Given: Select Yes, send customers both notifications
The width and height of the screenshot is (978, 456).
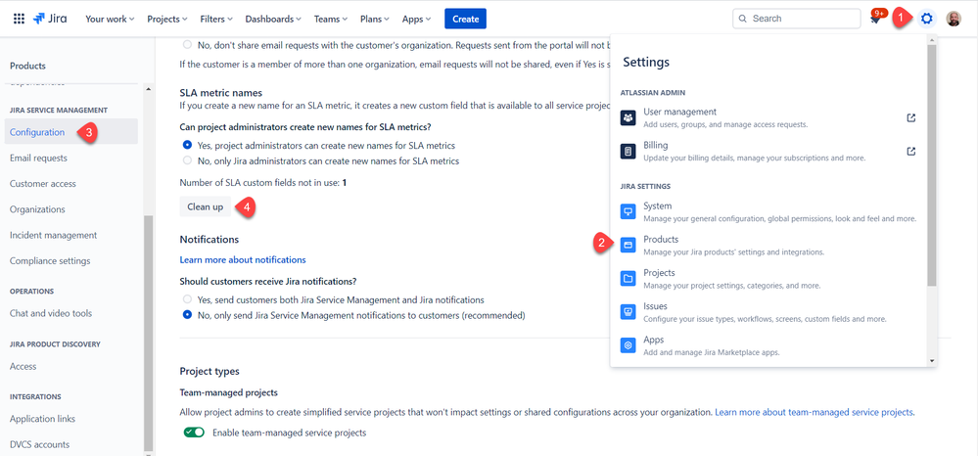Looking at the screenshot, I should click(187, 299).
